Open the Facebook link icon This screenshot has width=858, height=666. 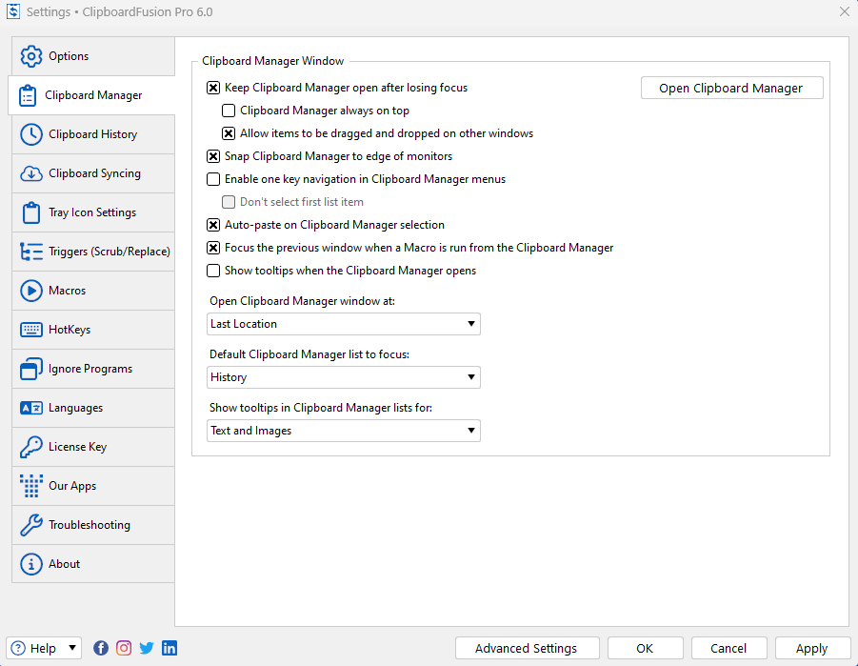101,649
